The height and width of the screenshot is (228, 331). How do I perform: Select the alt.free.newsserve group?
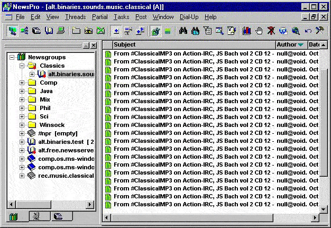pyautogui.click(x=66, y=150)
